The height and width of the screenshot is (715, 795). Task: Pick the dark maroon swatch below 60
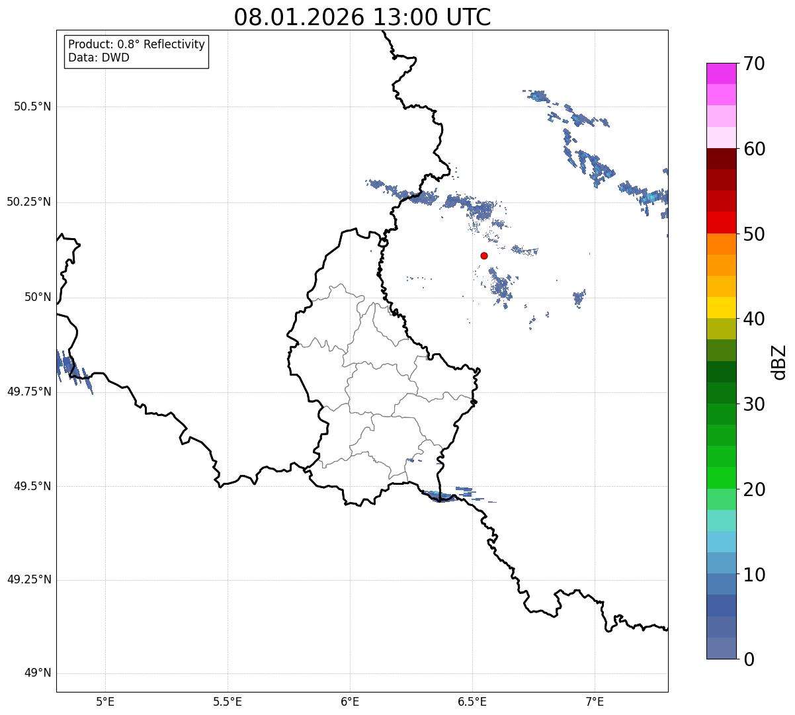pos(722,159)
